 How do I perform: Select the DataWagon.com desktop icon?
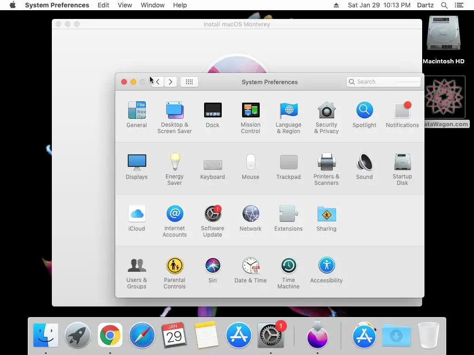pyautogui.click(x=444, y=102)
